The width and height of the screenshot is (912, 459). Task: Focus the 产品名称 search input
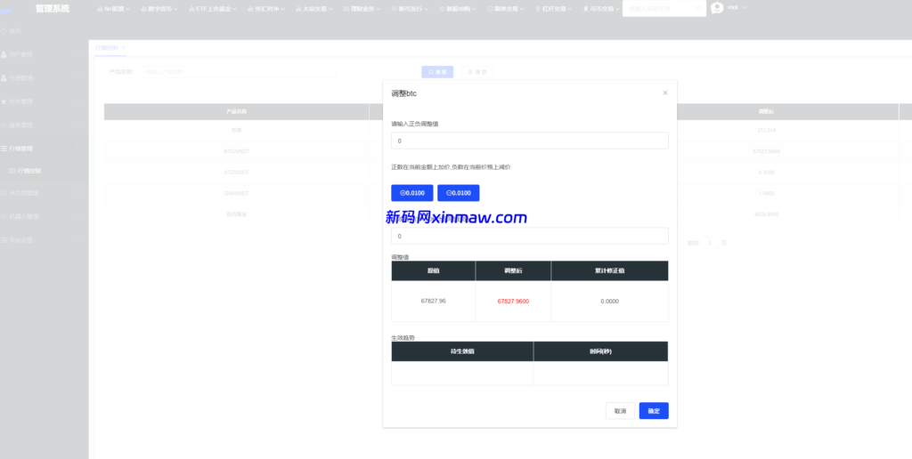click(x=239, y=72)
